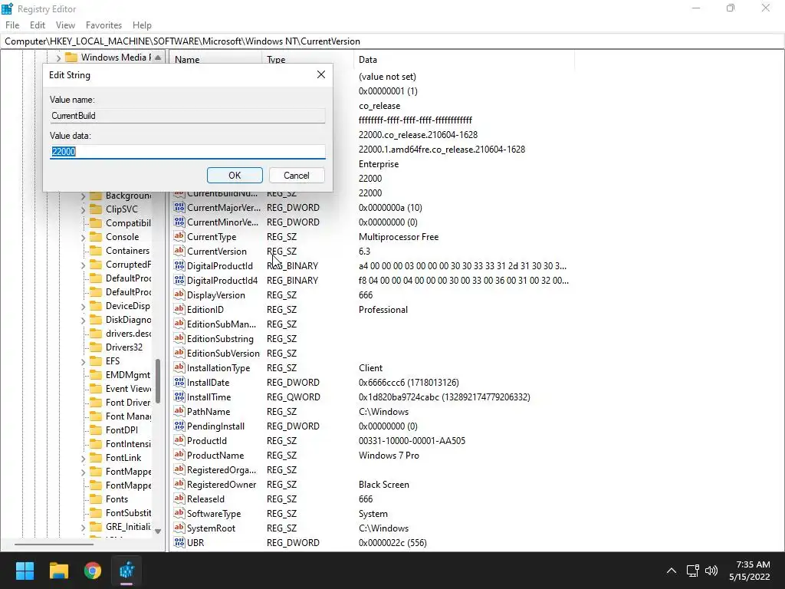Click the registry path address bar
This screenshot has height=589, width=785.
tap(392, 41)
